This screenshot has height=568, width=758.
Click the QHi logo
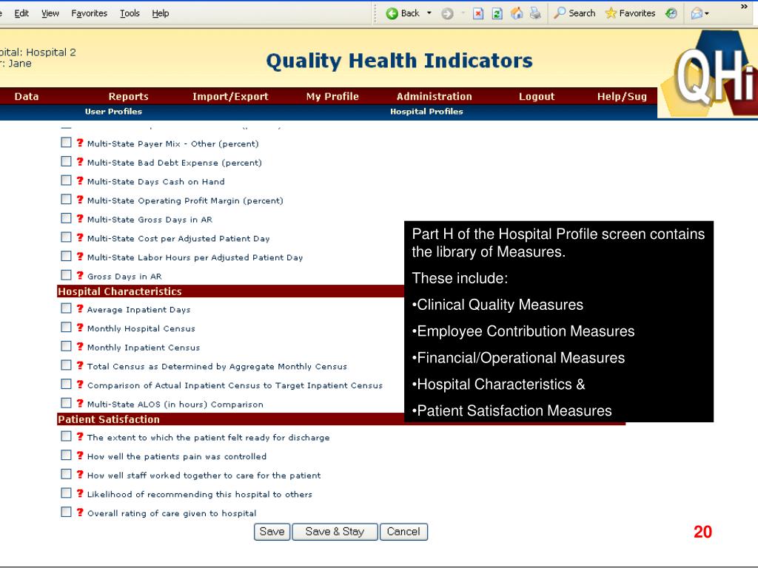point(708,75)
